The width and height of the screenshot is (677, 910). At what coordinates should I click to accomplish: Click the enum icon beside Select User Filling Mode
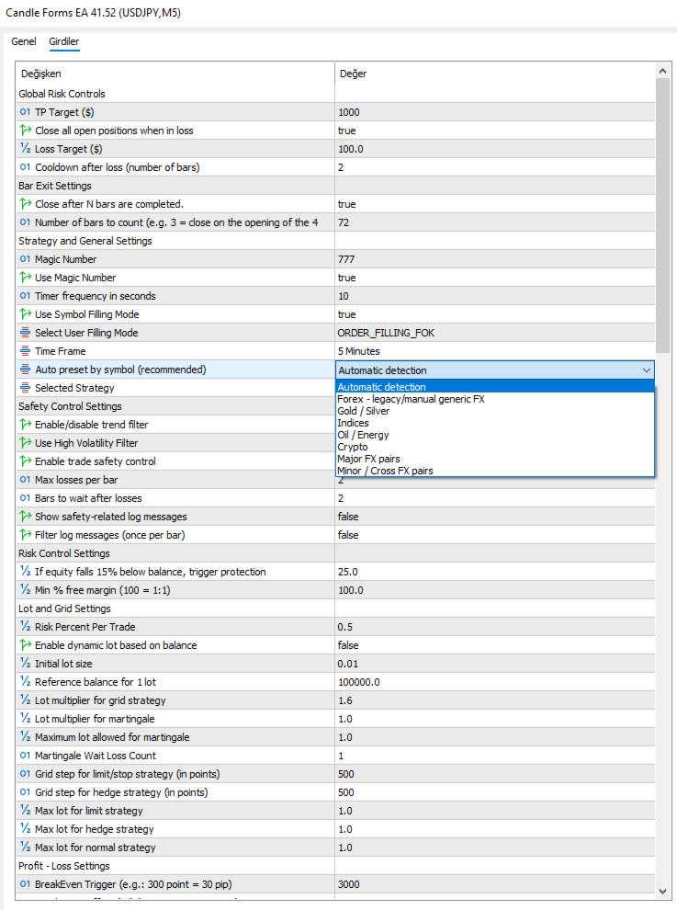click(25, 333)
